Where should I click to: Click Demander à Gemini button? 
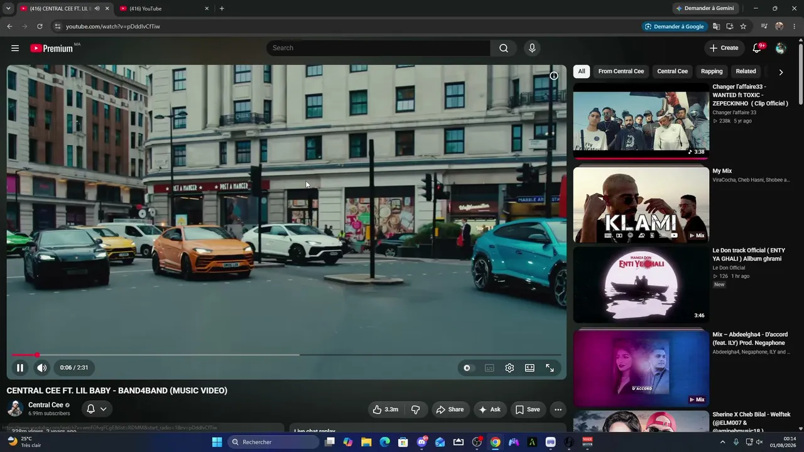(704, 9)
